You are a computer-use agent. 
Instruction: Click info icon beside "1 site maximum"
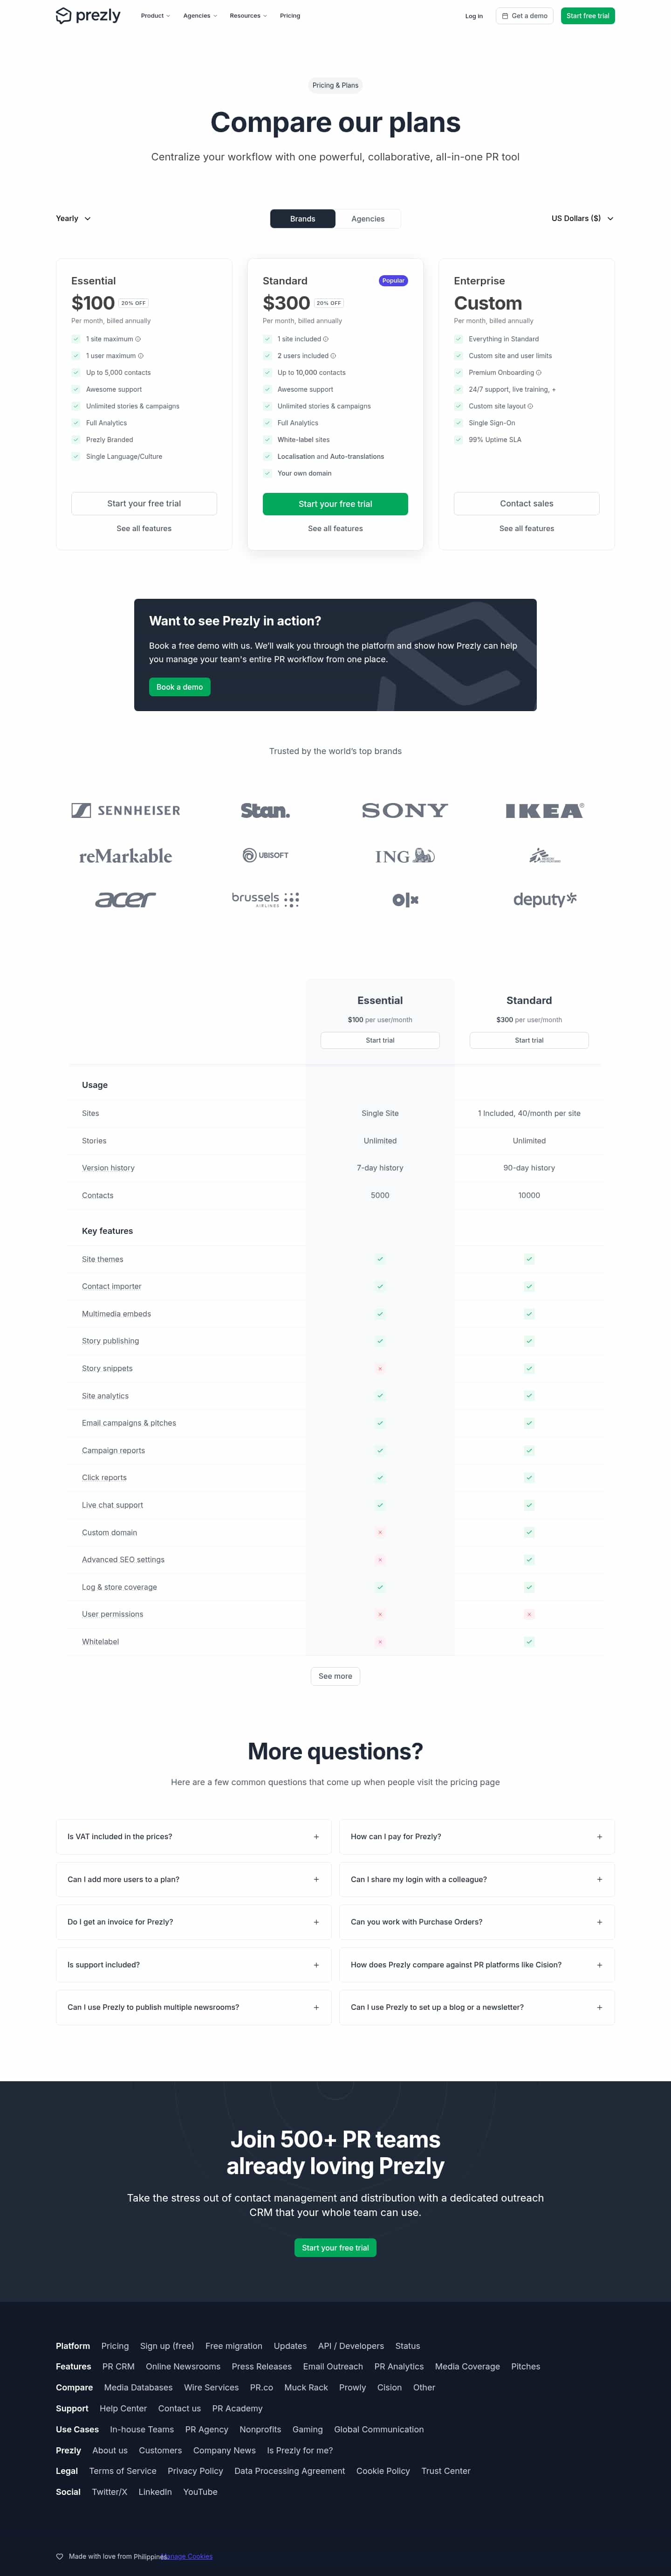coord(138,339)
